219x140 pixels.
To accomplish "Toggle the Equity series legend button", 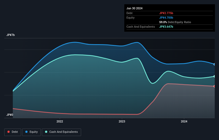I will coord(31,132).
